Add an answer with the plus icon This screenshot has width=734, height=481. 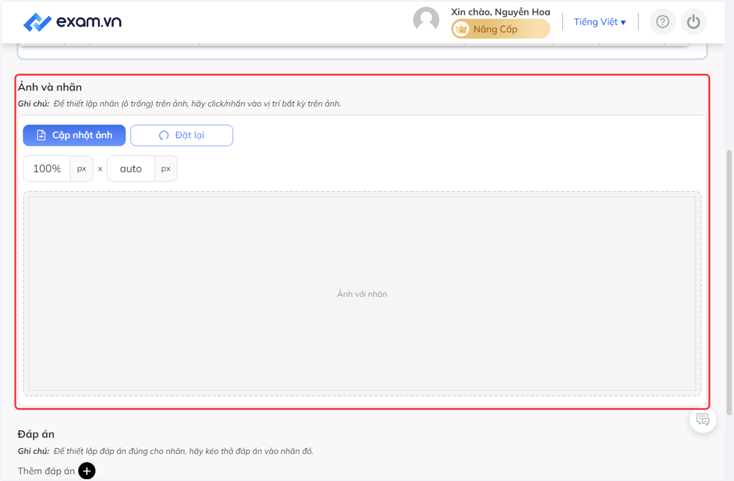pos(87,471)
